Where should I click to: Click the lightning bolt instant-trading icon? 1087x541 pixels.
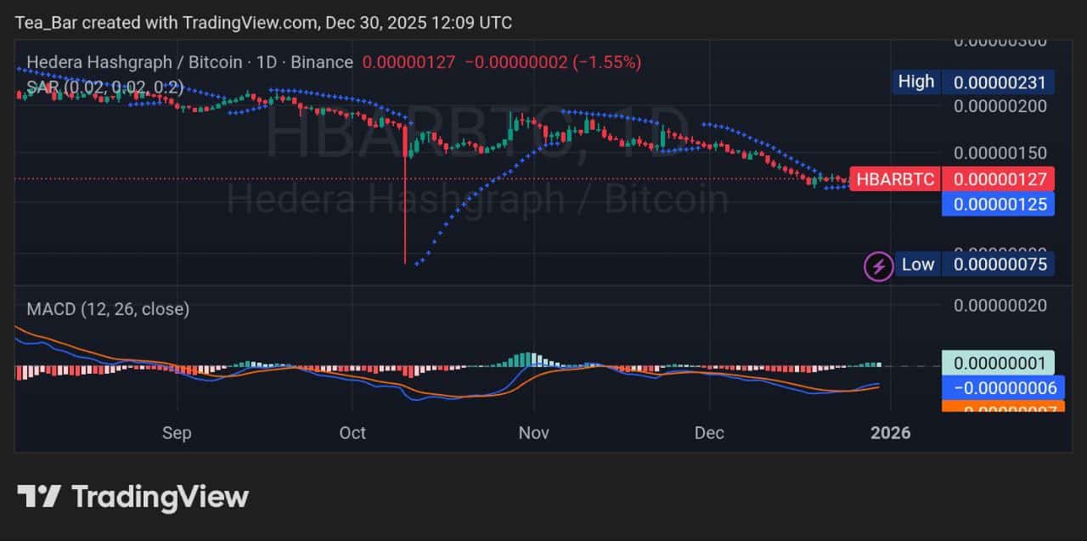pyautogui.click(x=879, y=266)
